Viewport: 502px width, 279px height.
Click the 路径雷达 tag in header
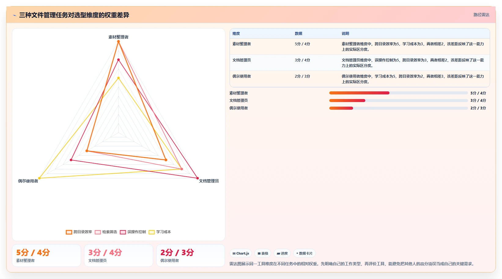[481, 15]
